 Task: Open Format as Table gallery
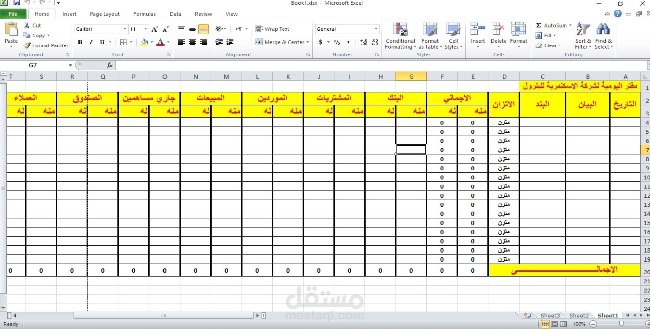(x=430, y=36)
